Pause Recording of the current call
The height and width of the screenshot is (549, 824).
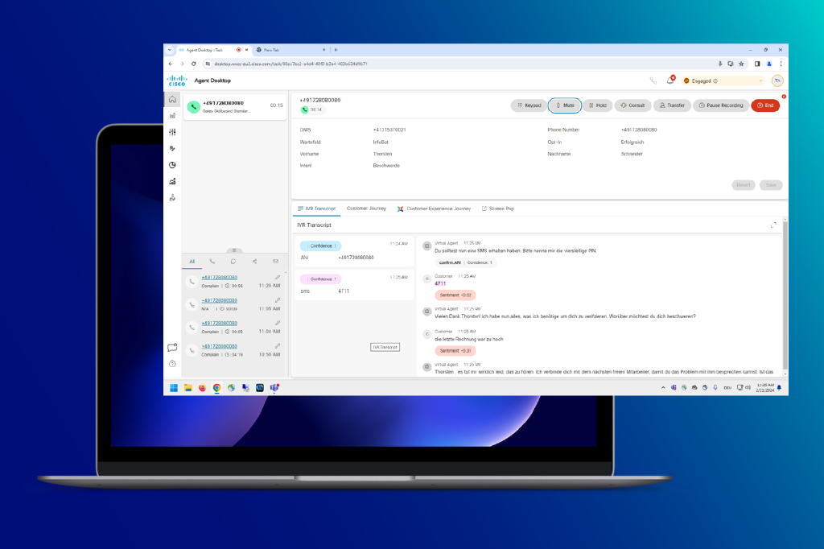click(x=721, y=105)
